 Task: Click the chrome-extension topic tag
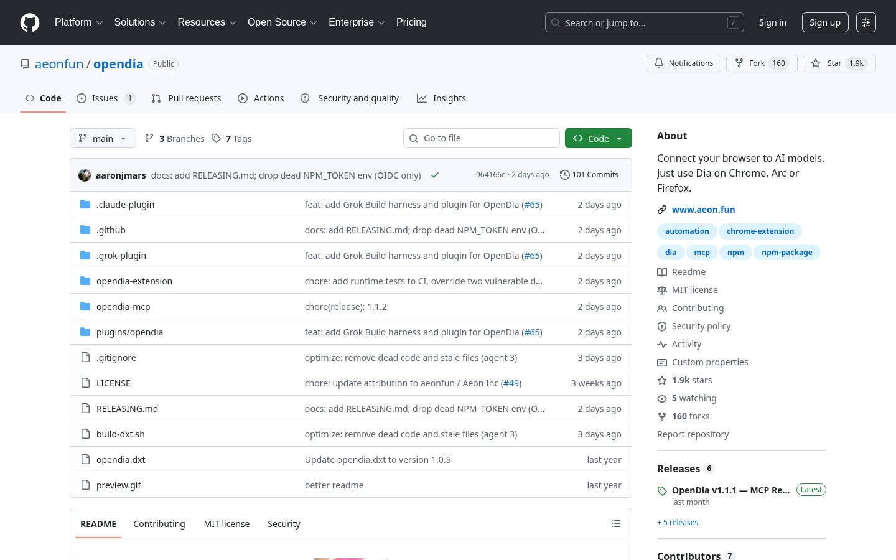point(760,231)
